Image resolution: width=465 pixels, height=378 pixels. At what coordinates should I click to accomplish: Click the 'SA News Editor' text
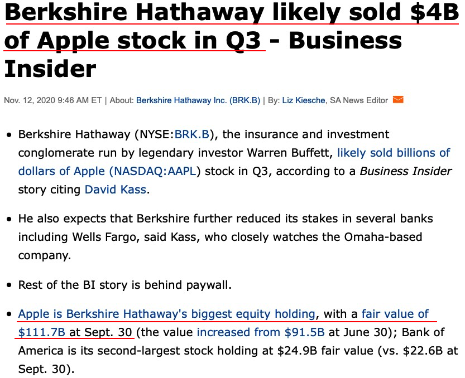[358, 100]
